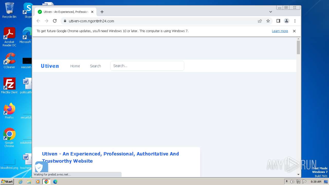This screenshot has height=185, width=329.
Task: Open Microsoft Edge taskbar icon
Action: click(55, 182)
